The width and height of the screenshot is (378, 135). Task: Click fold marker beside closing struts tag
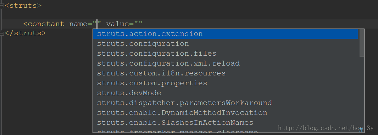click(2, 33)
